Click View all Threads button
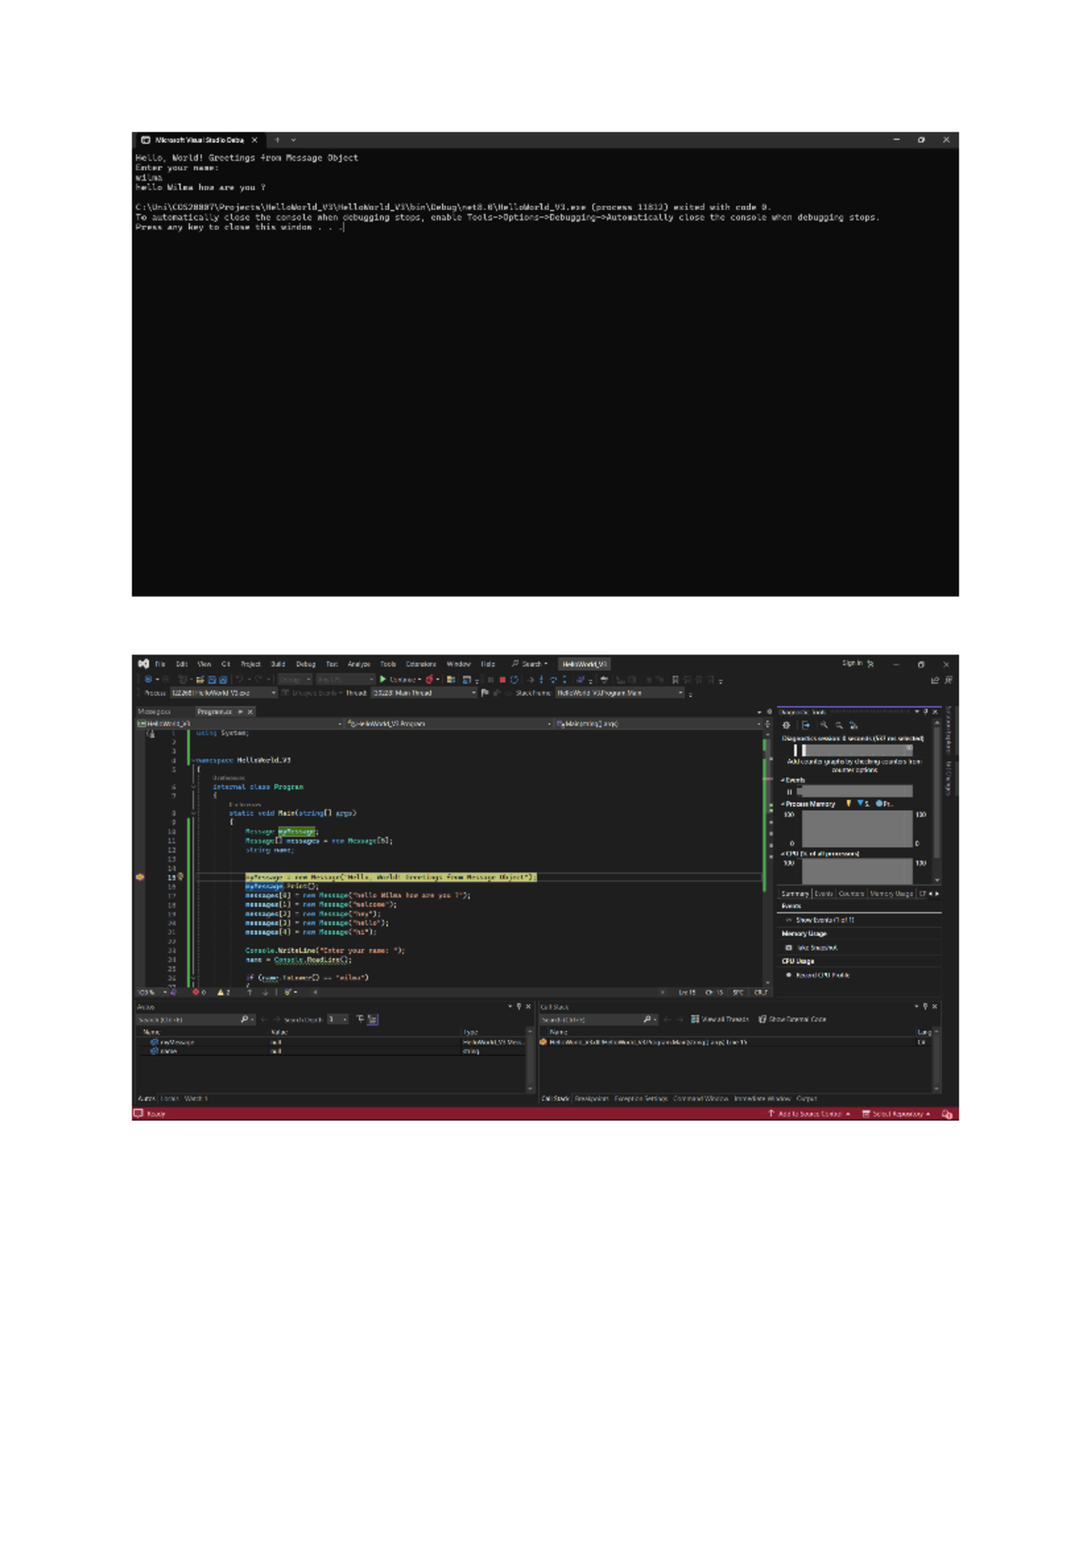This screenshot has width=1091, height=1543. pos(720,1019)
